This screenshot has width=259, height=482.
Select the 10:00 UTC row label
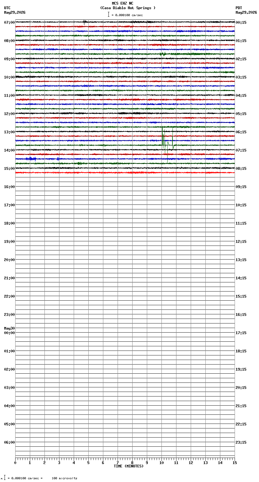[9, 77]
